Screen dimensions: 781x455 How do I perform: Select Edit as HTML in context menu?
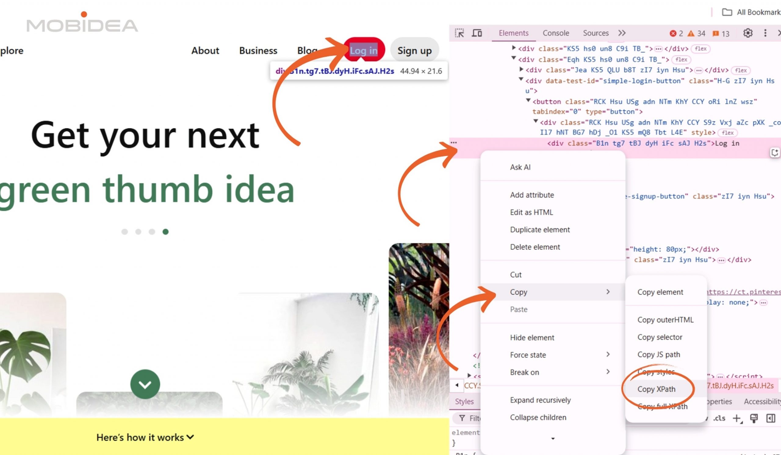[x=552, y=212]
